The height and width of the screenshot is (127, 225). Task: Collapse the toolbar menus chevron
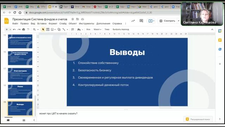click(x=212, y=29)
